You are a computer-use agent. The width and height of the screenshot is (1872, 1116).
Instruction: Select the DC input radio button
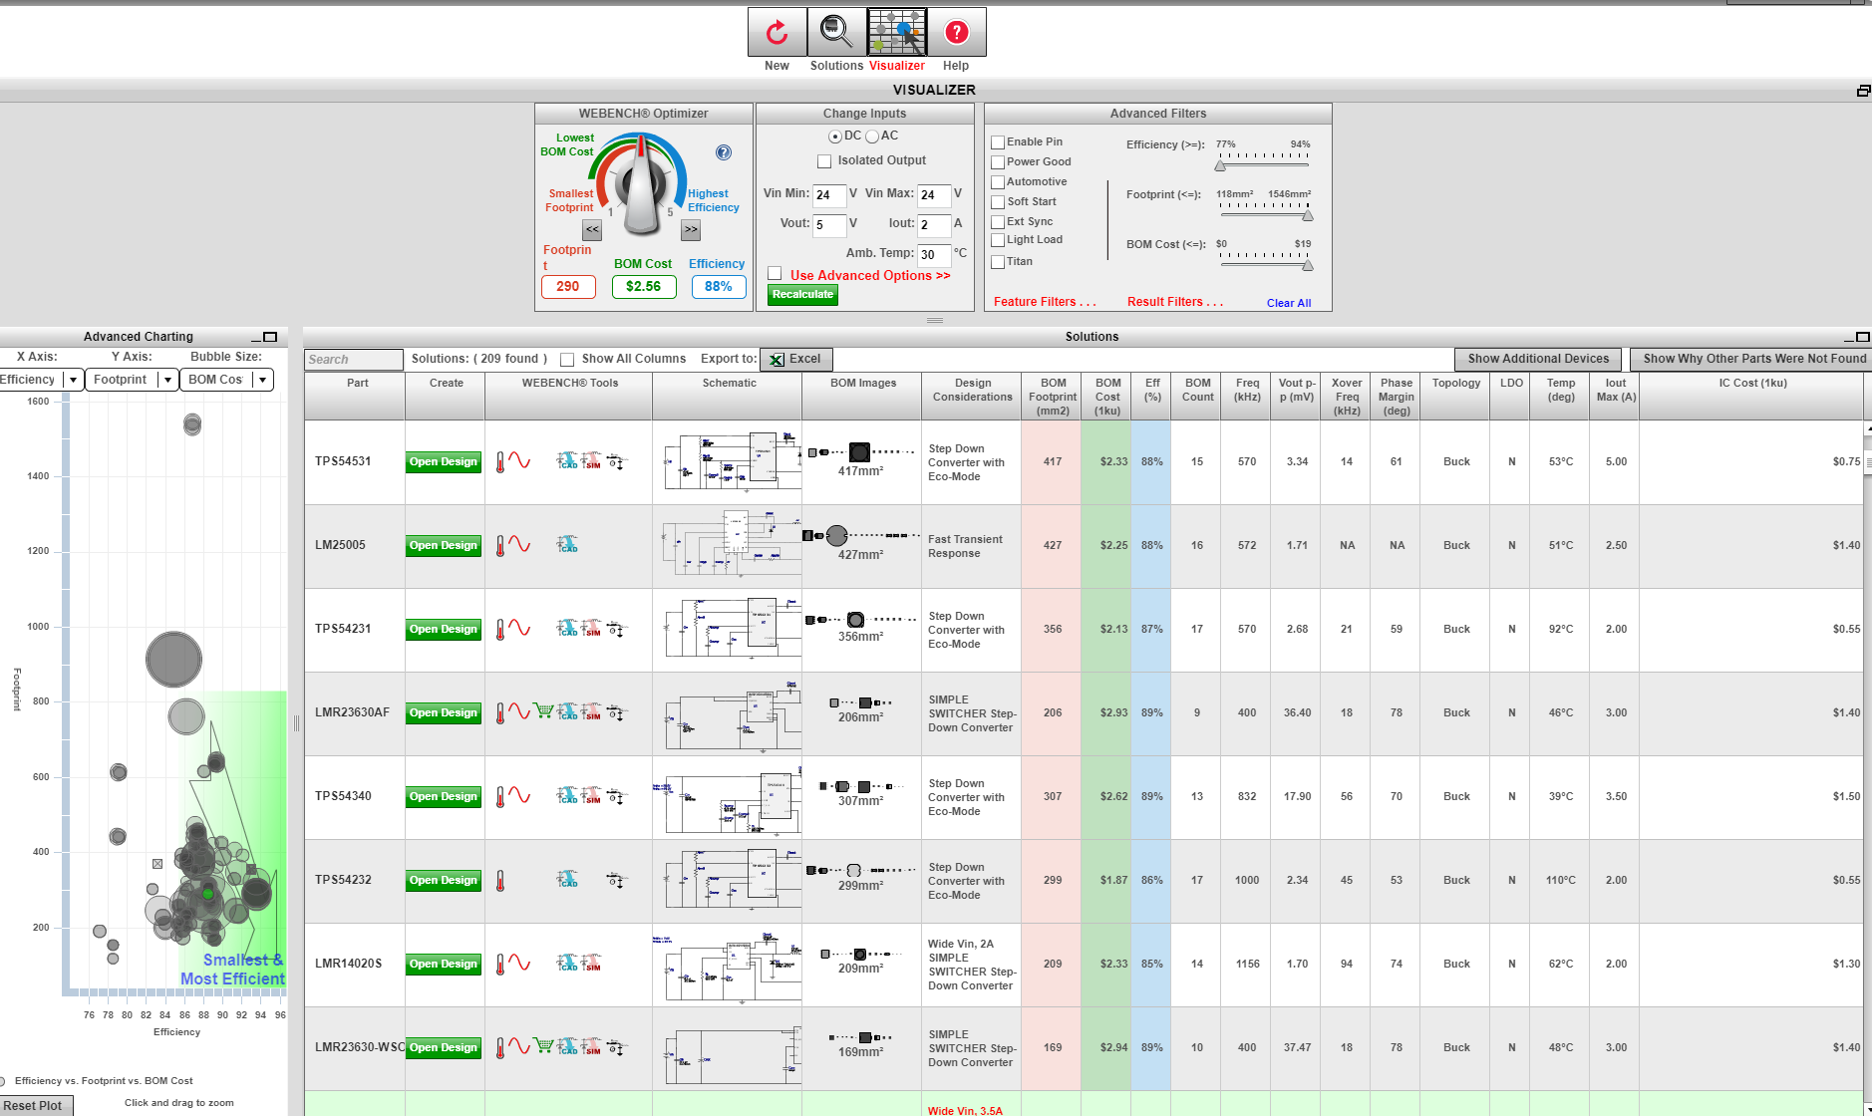tap(835, 137)
